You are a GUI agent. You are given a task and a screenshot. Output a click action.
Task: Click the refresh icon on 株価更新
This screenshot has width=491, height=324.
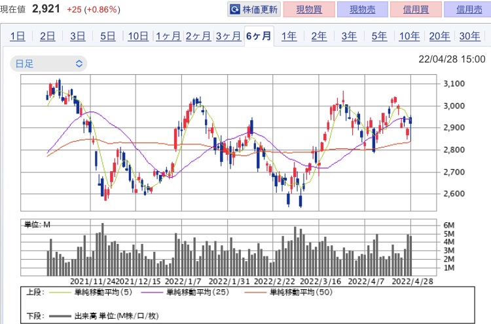point(235,9)
